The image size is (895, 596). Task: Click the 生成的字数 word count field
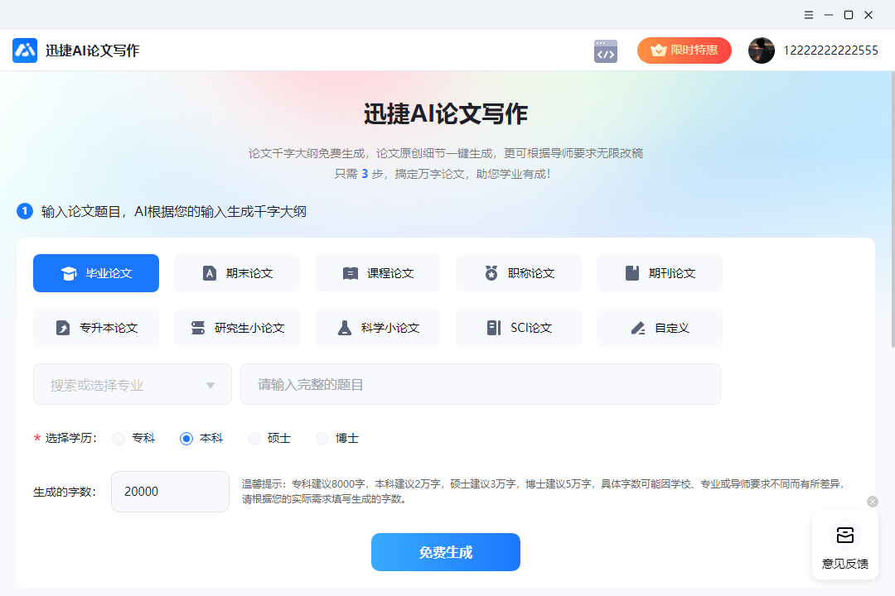[170, 492]
